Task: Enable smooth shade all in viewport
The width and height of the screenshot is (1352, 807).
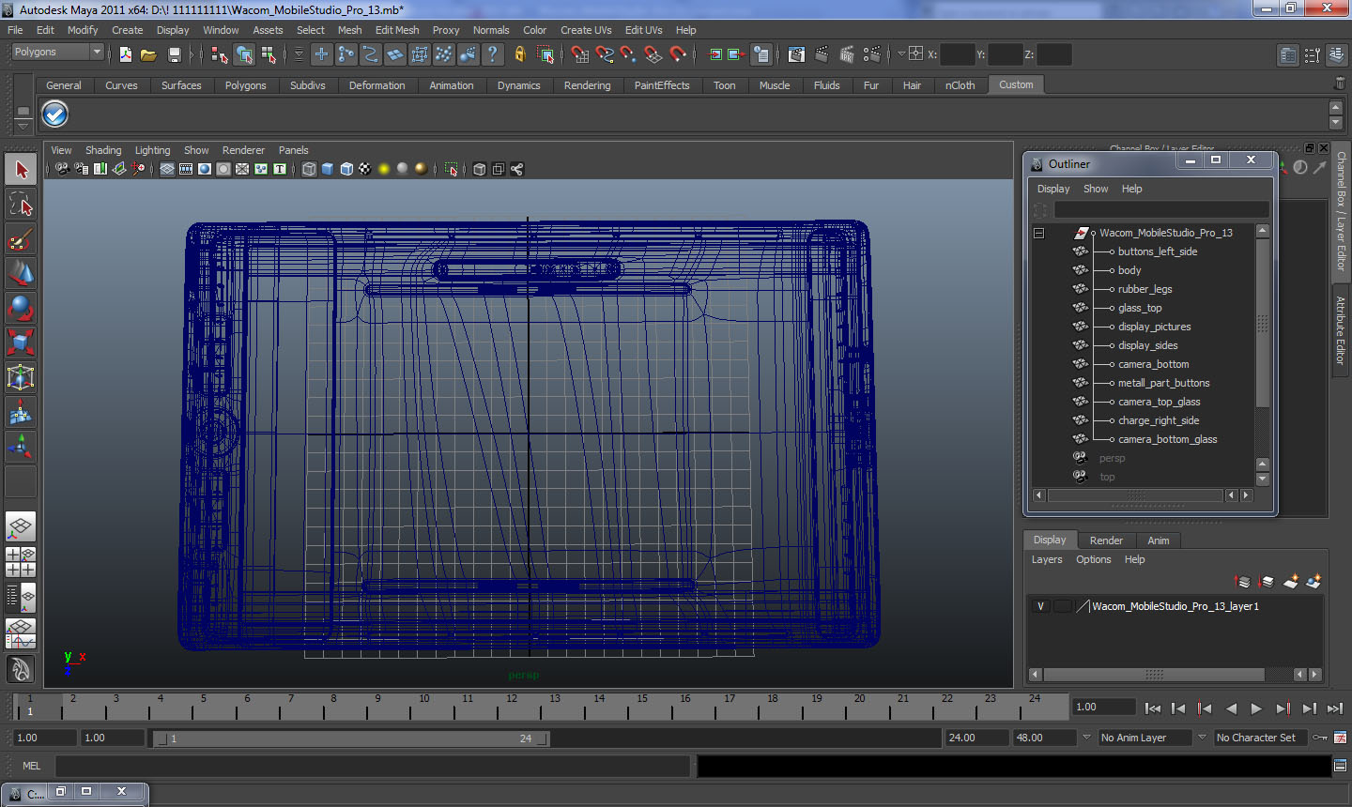Action: pos(328,169)
